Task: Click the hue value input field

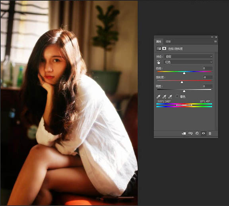Action: pos(208,68)
